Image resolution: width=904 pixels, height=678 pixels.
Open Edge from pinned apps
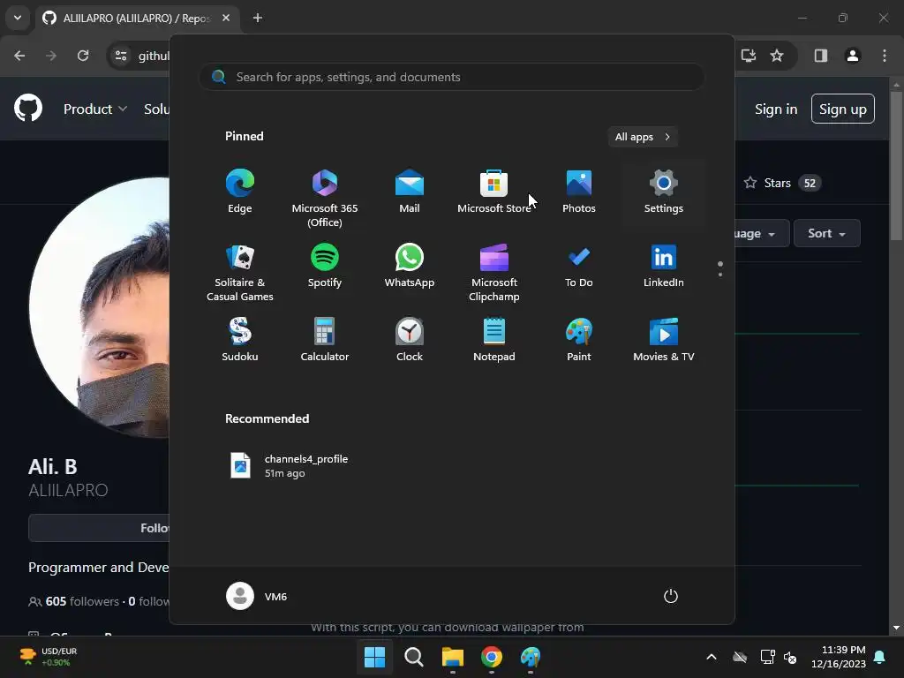click(x=240, y=192)
